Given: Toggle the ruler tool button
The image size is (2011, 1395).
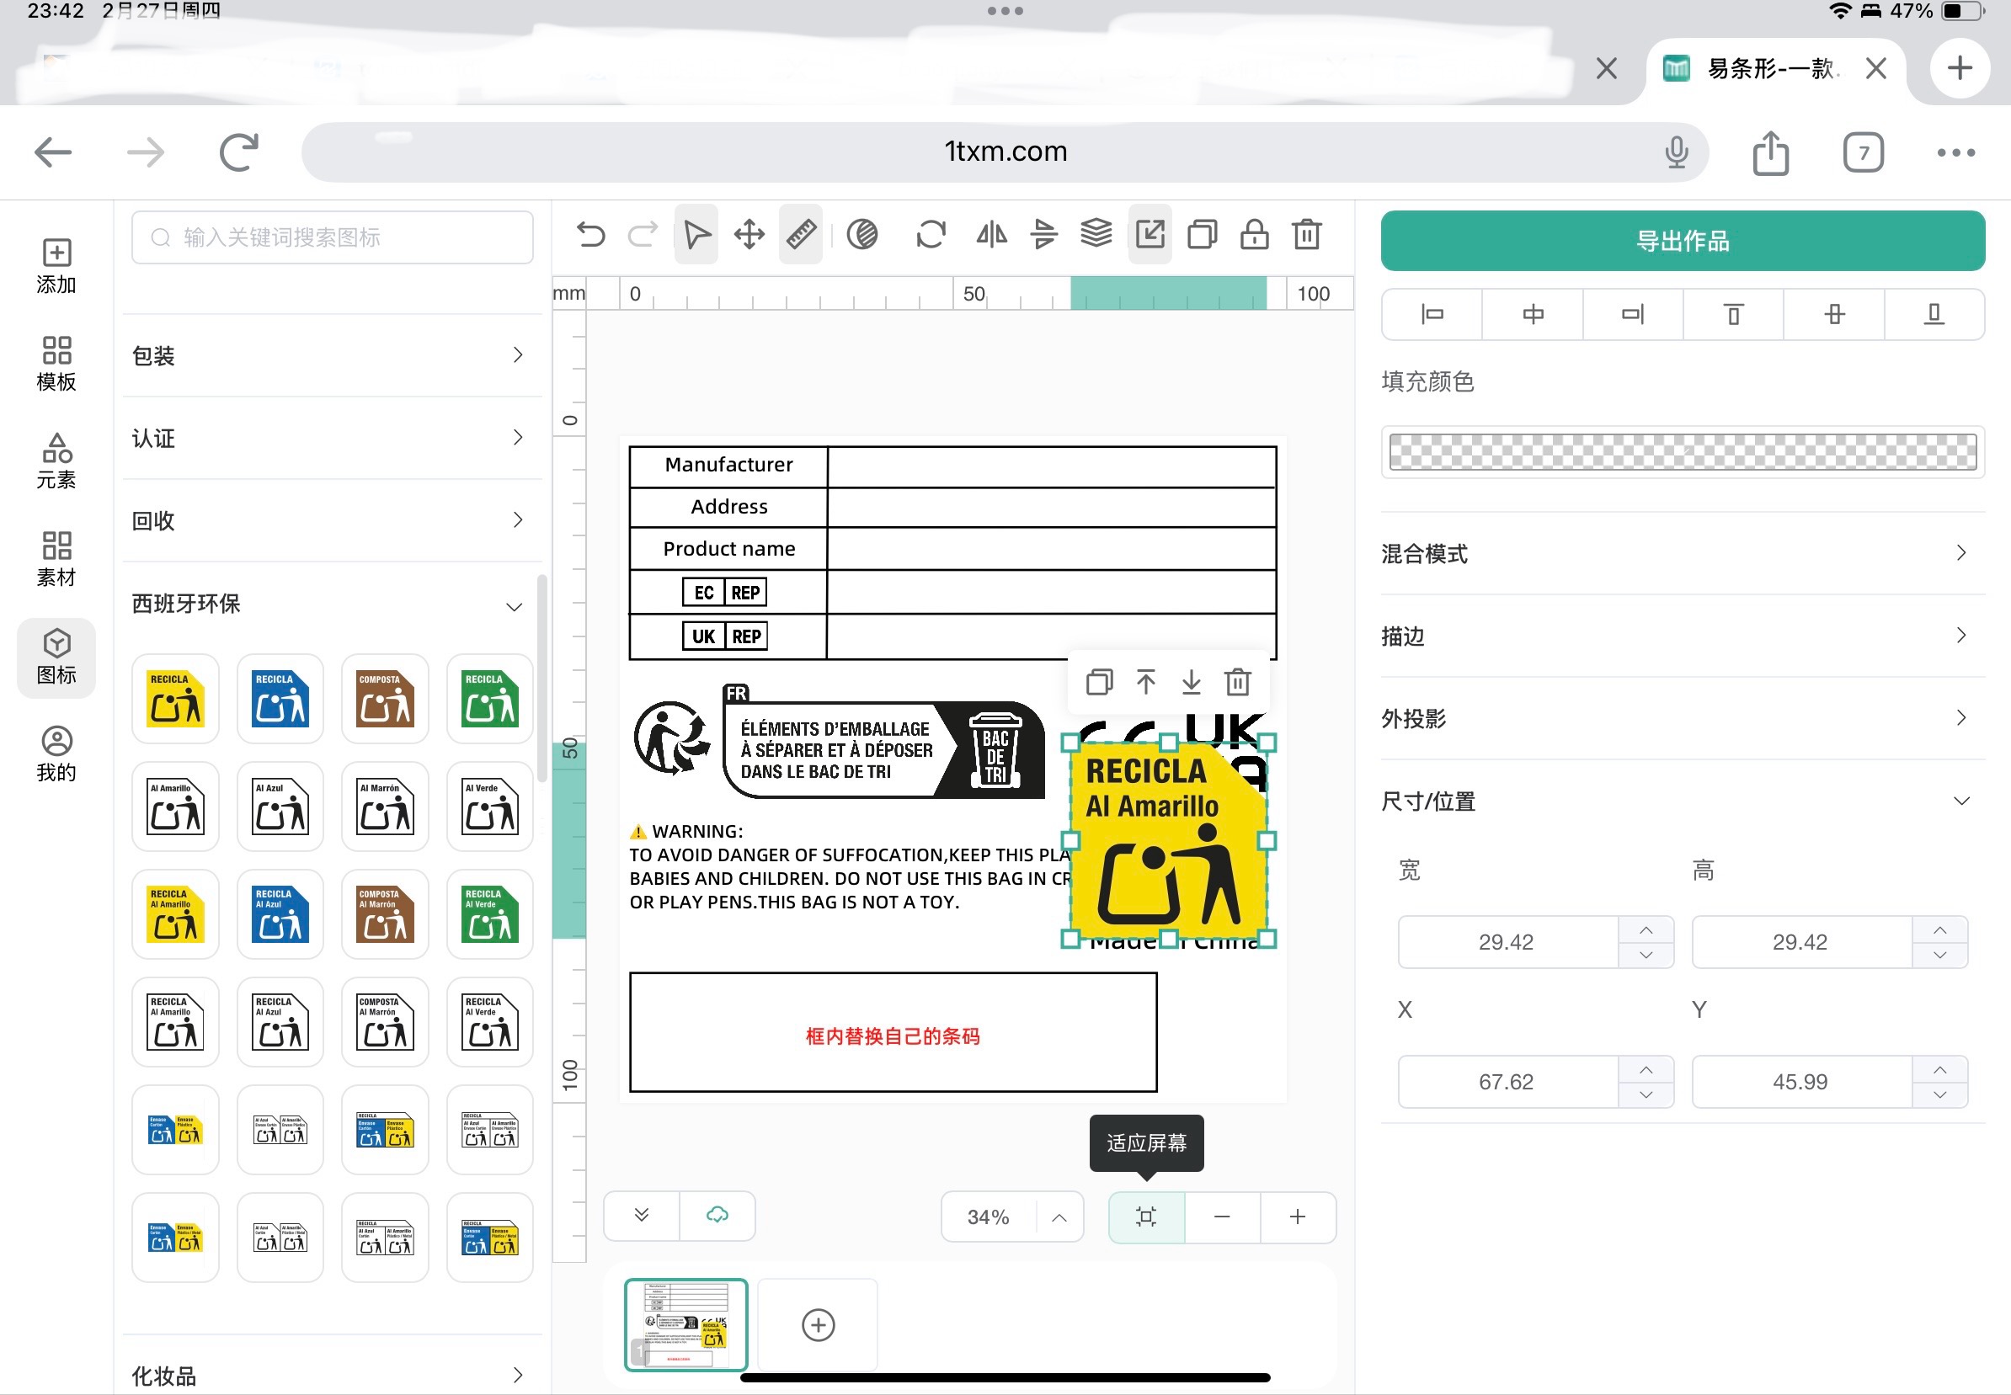Looking at the screenshot, I should (801, 234).
